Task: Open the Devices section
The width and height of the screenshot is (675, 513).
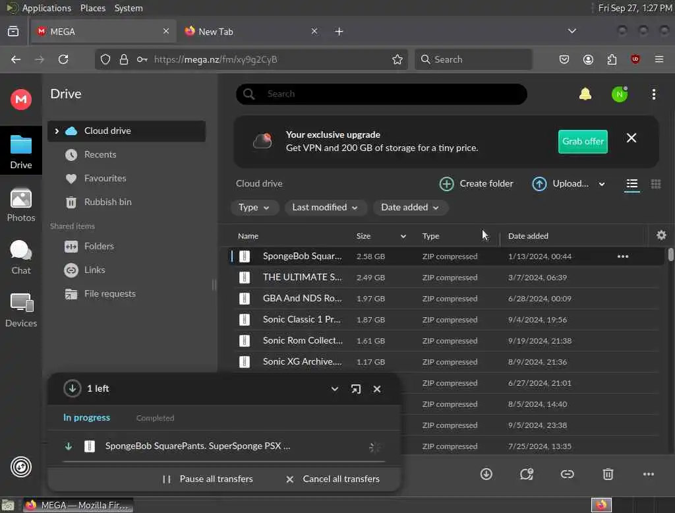Action: coord(20,310)
